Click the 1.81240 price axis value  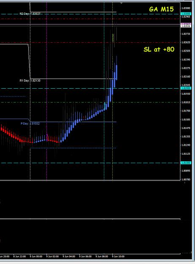[x=186, y=145]
